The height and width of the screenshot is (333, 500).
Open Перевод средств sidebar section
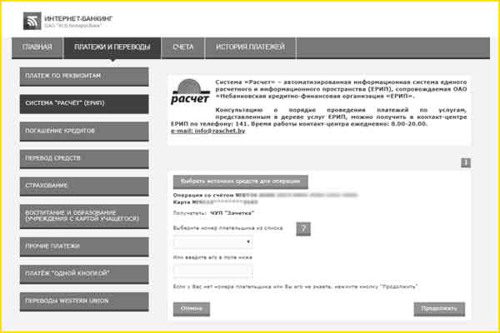(x=83, y=158)
